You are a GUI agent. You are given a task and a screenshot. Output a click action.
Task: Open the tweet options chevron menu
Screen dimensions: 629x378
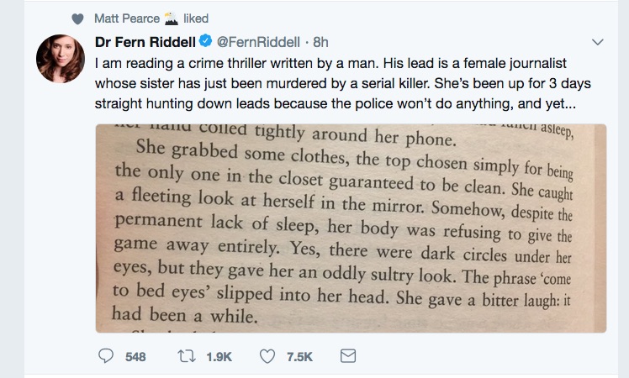click(x=598, y=42)
